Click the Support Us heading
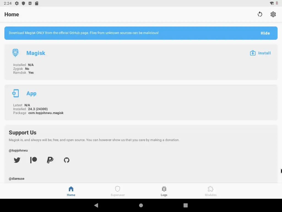 (23, 133)
